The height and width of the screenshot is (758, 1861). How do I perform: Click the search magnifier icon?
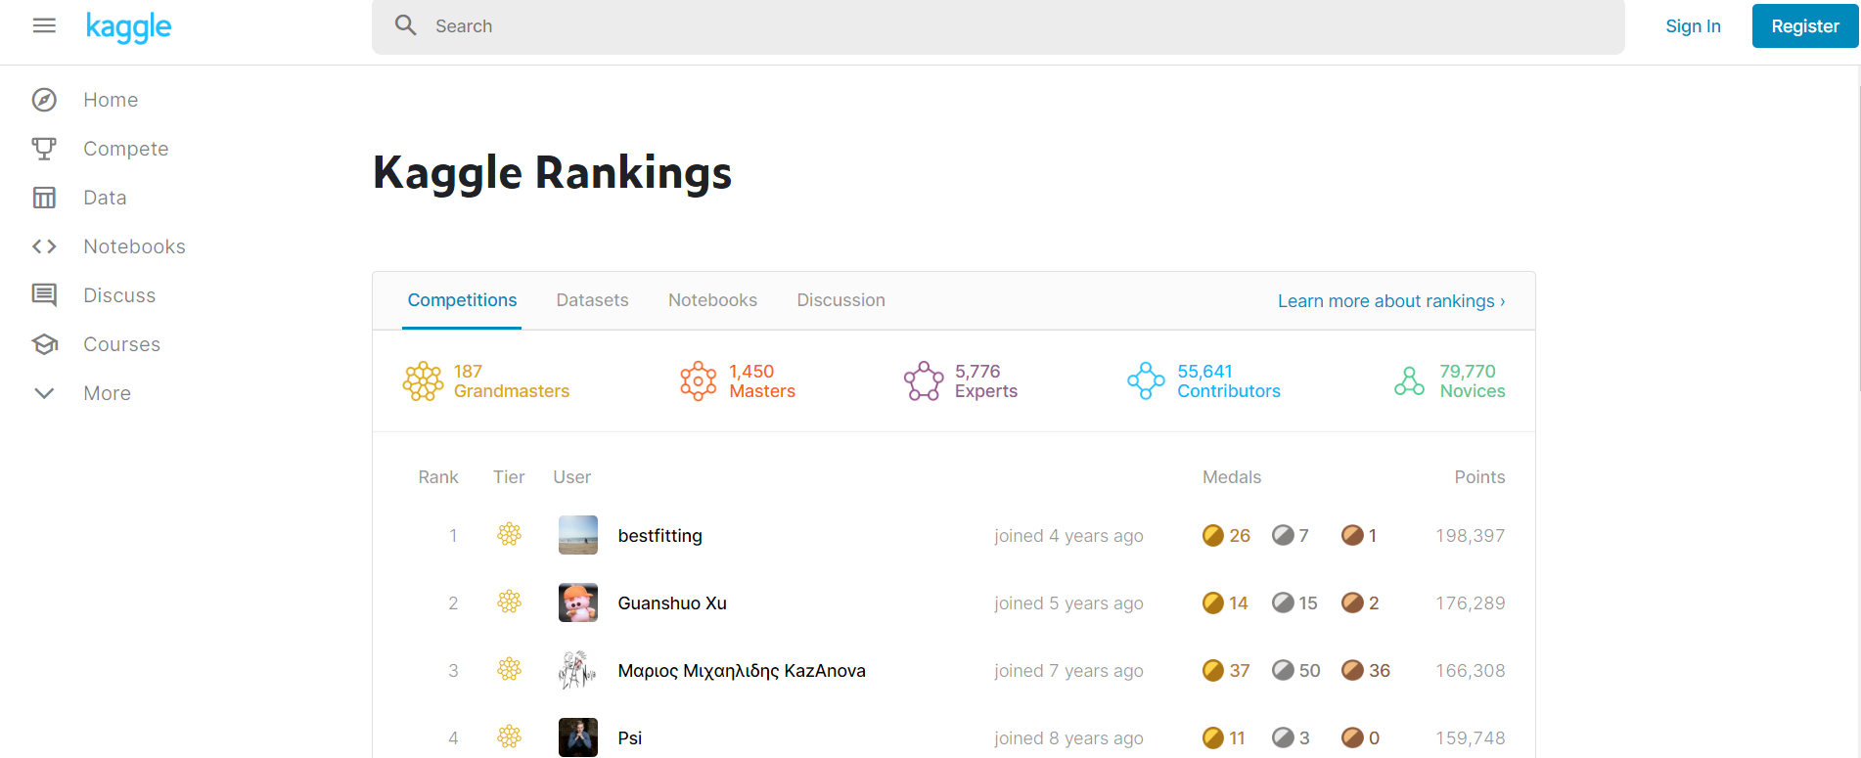[x=406, y=25]
